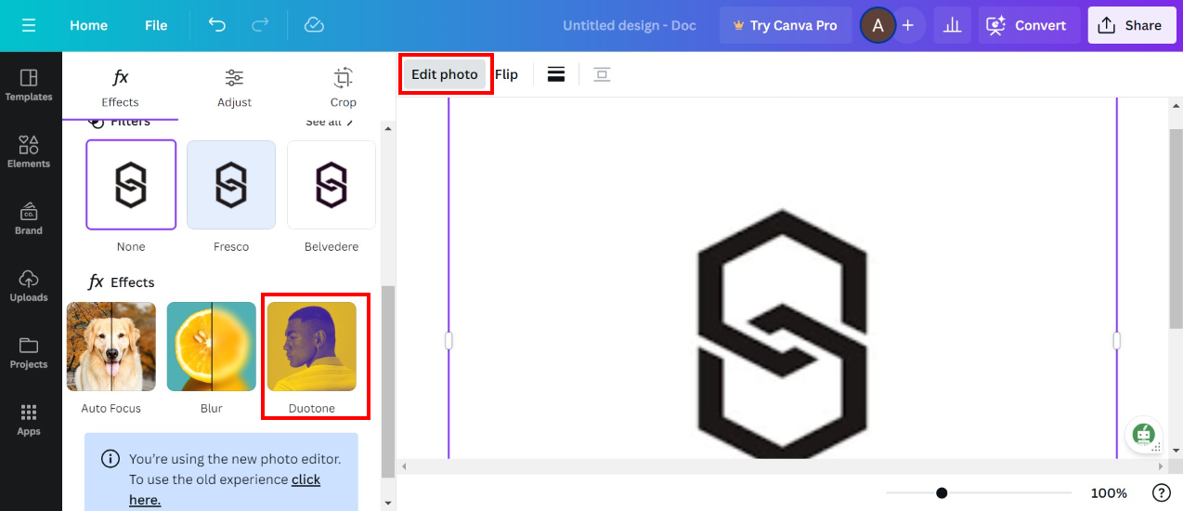Click the position/align icon in toolbar
This screenshot has width=1183, height=511.
[602, 74]
